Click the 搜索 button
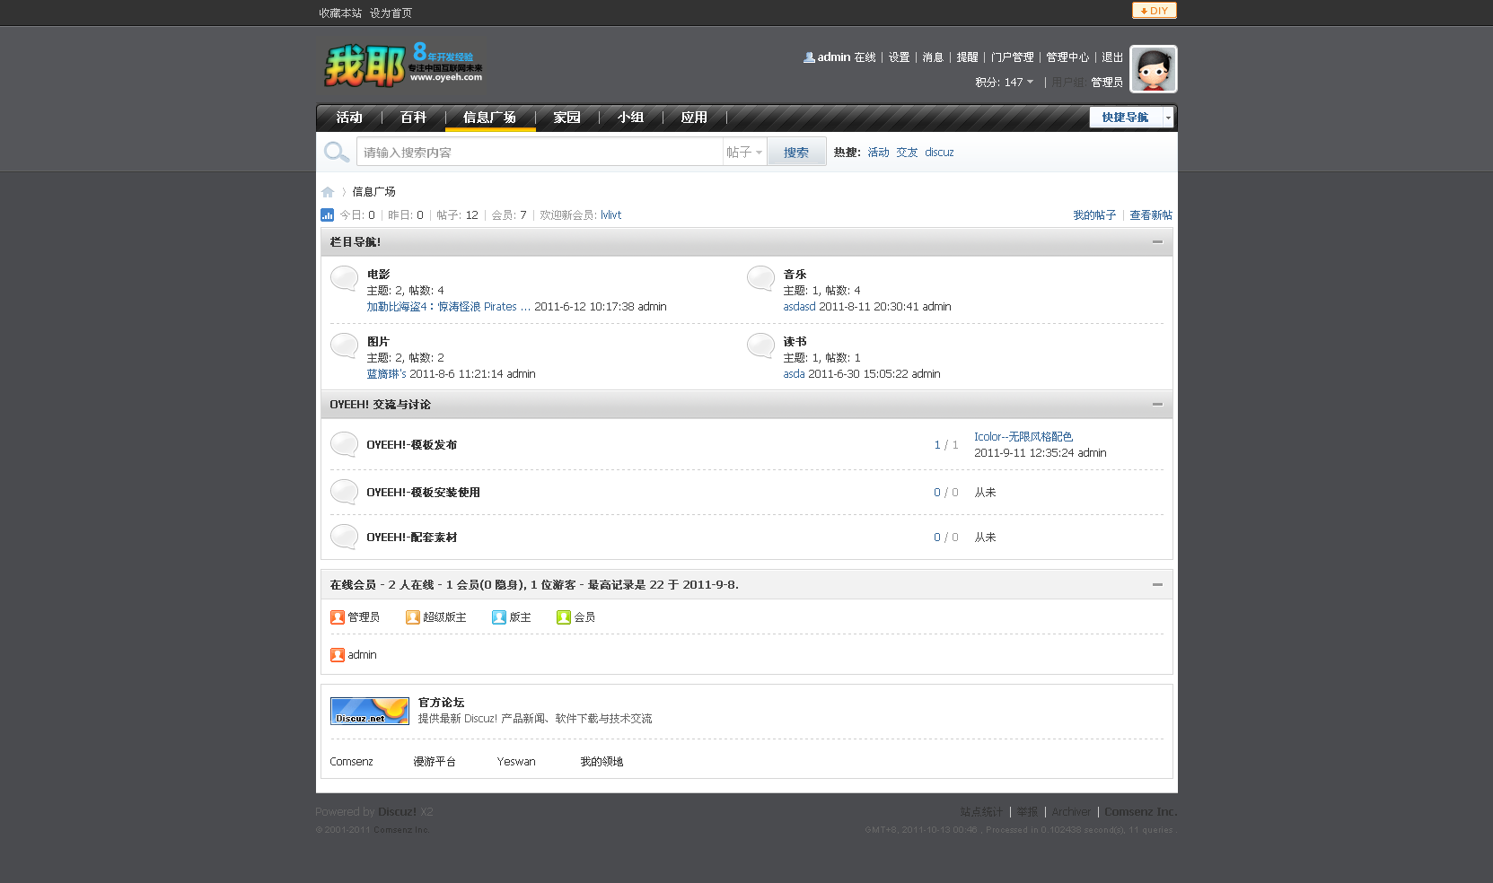This screenshot has height=883, width=1493. coord(796,153)
